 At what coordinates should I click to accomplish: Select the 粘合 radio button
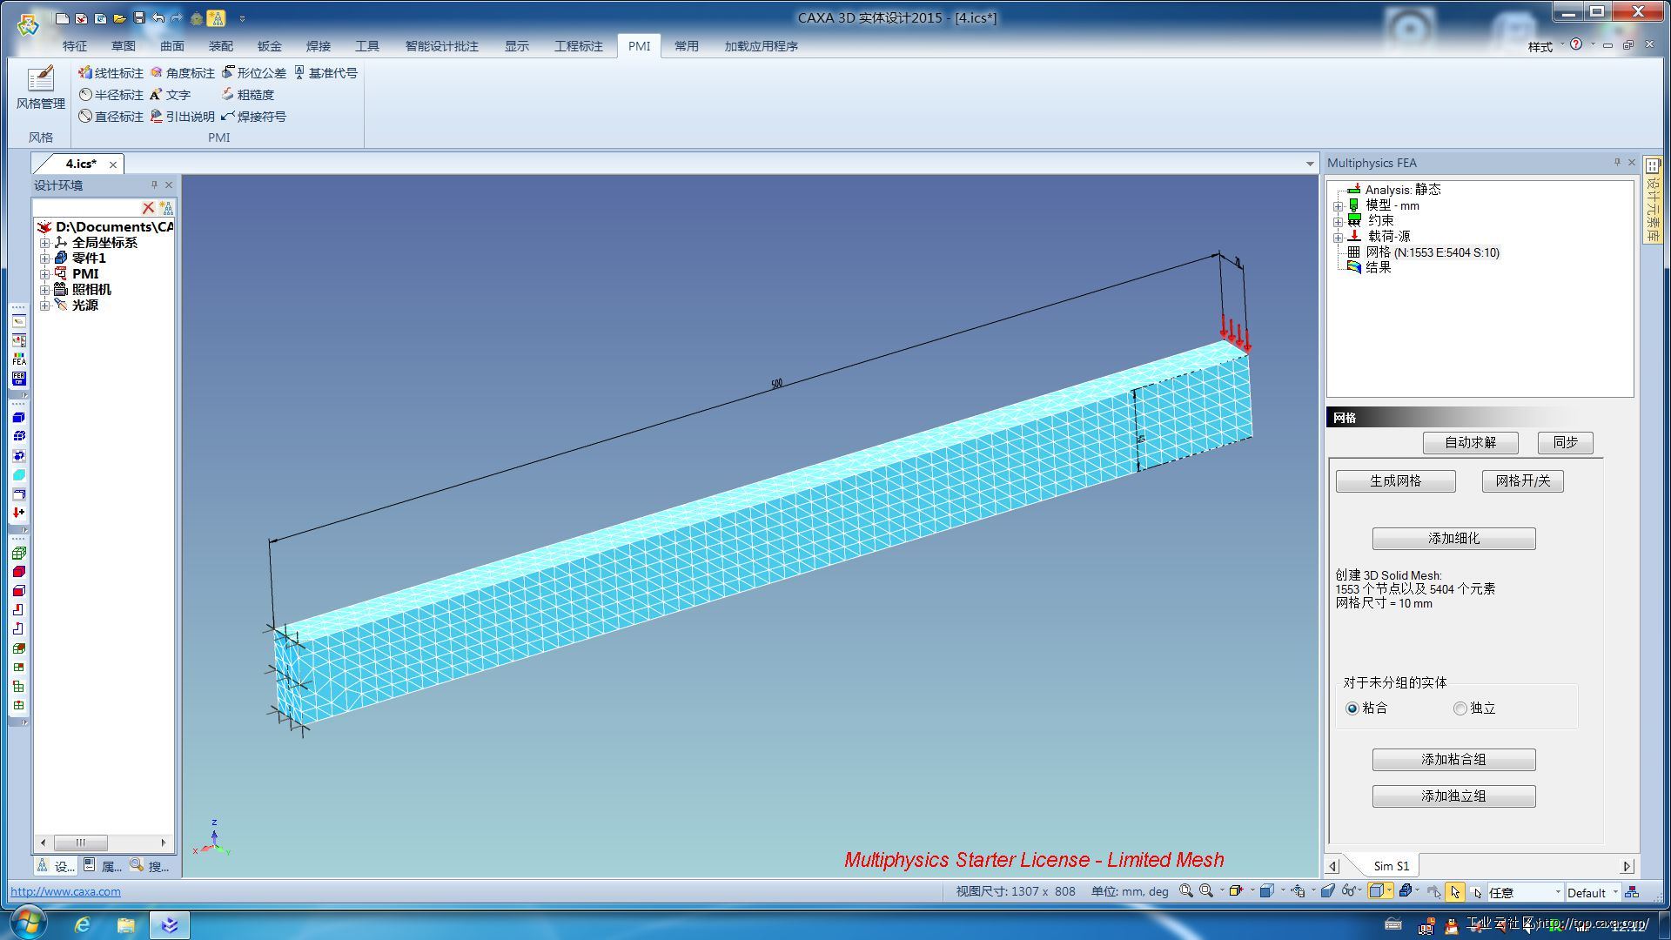[x=1352, y=708]
